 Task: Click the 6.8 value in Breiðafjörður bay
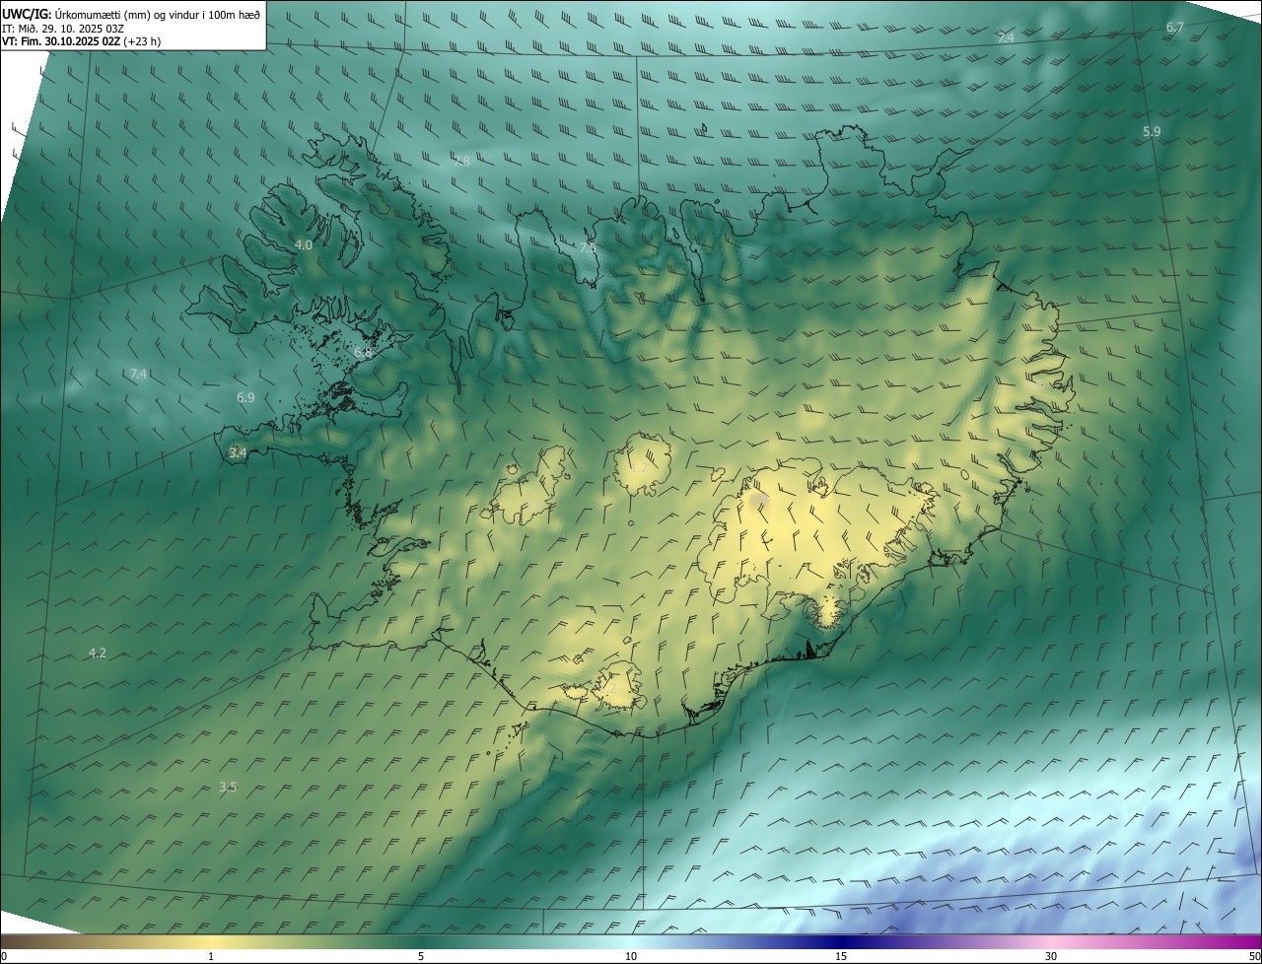click(363, 352)
